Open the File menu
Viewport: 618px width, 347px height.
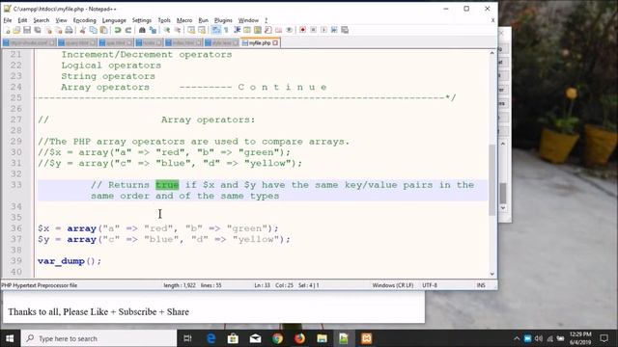[x=8, y=20]
